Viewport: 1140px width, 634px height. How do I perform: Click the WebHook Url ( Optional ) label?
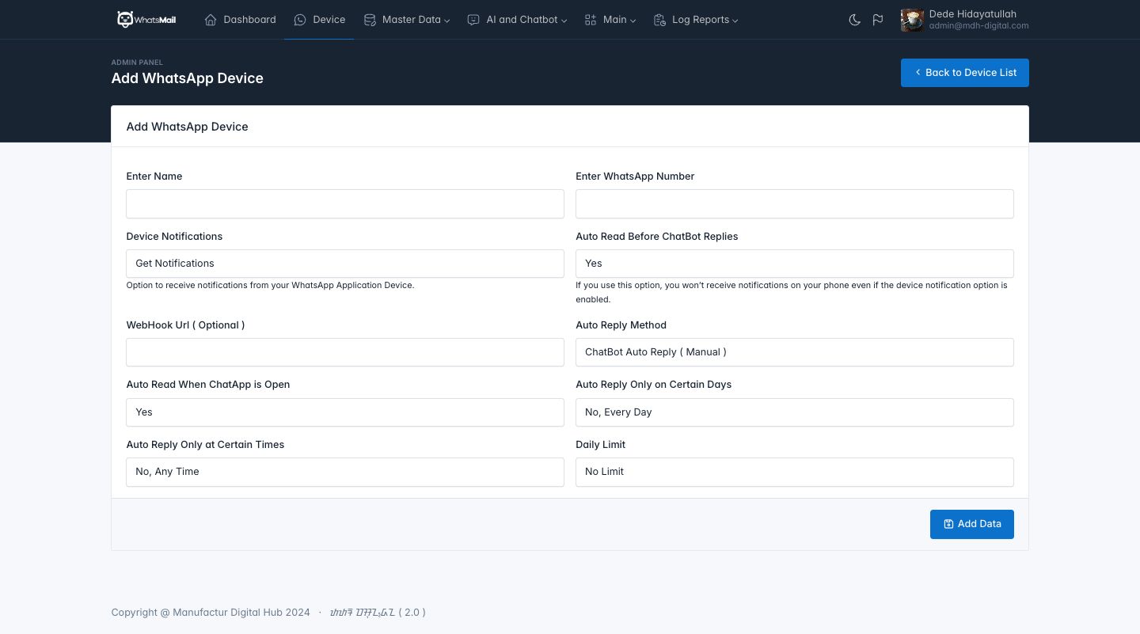click(x=185, y=325)
